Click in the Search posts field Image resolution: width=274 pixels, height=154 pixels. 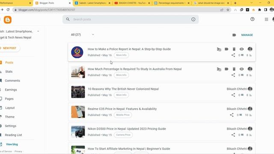pos(131,19)
